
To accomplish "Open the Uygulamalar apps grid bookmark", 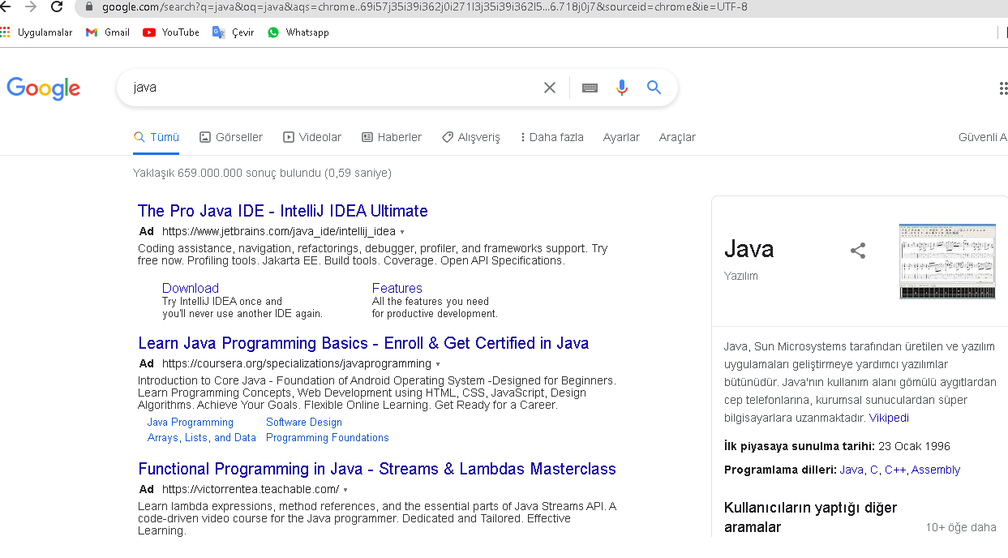I will [x=36, y=32].
